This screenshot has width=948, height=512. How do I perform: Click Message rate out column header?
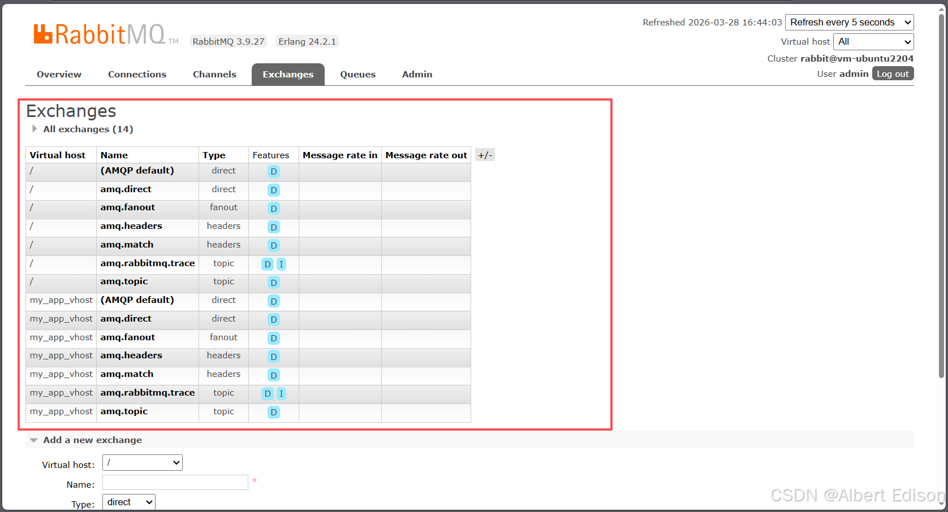click(426, 155)
